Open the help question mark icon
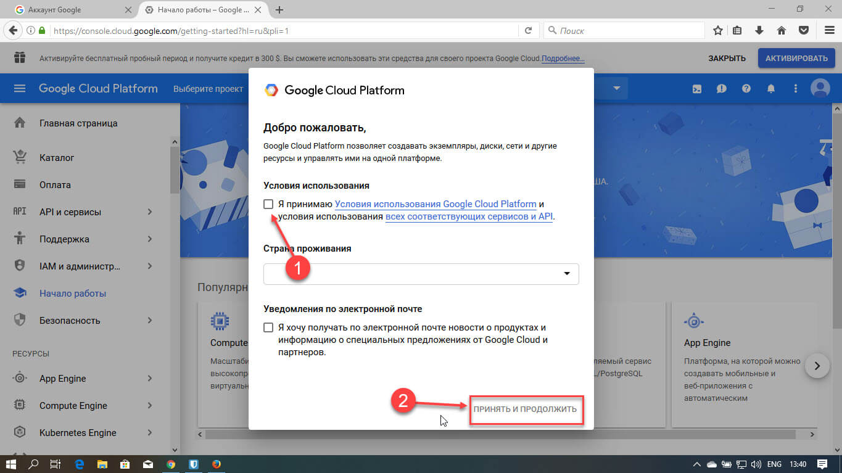Viewport: 842px width, 473px height. click(x=746, y=89)
